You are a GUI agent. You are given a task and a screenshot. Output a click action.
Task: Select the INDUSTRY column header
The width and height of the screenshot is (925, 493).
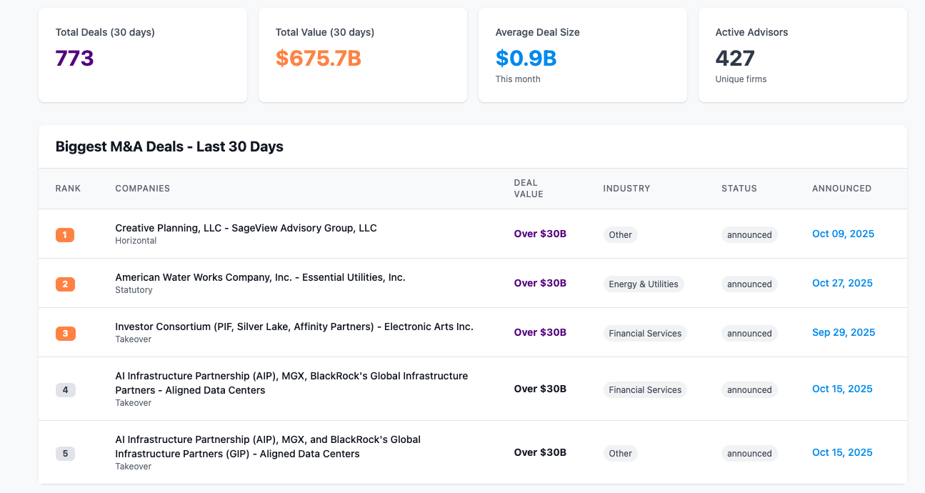click(x=626, y=188)
